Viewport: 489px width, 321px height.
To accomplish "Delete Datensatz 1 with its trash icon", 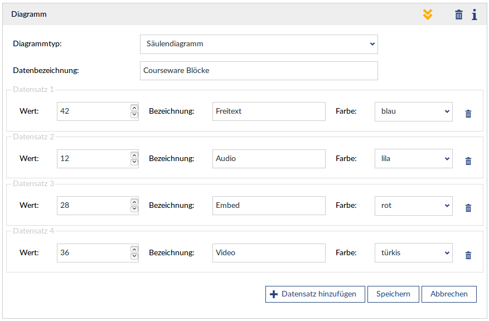I will tap(468, 114).
